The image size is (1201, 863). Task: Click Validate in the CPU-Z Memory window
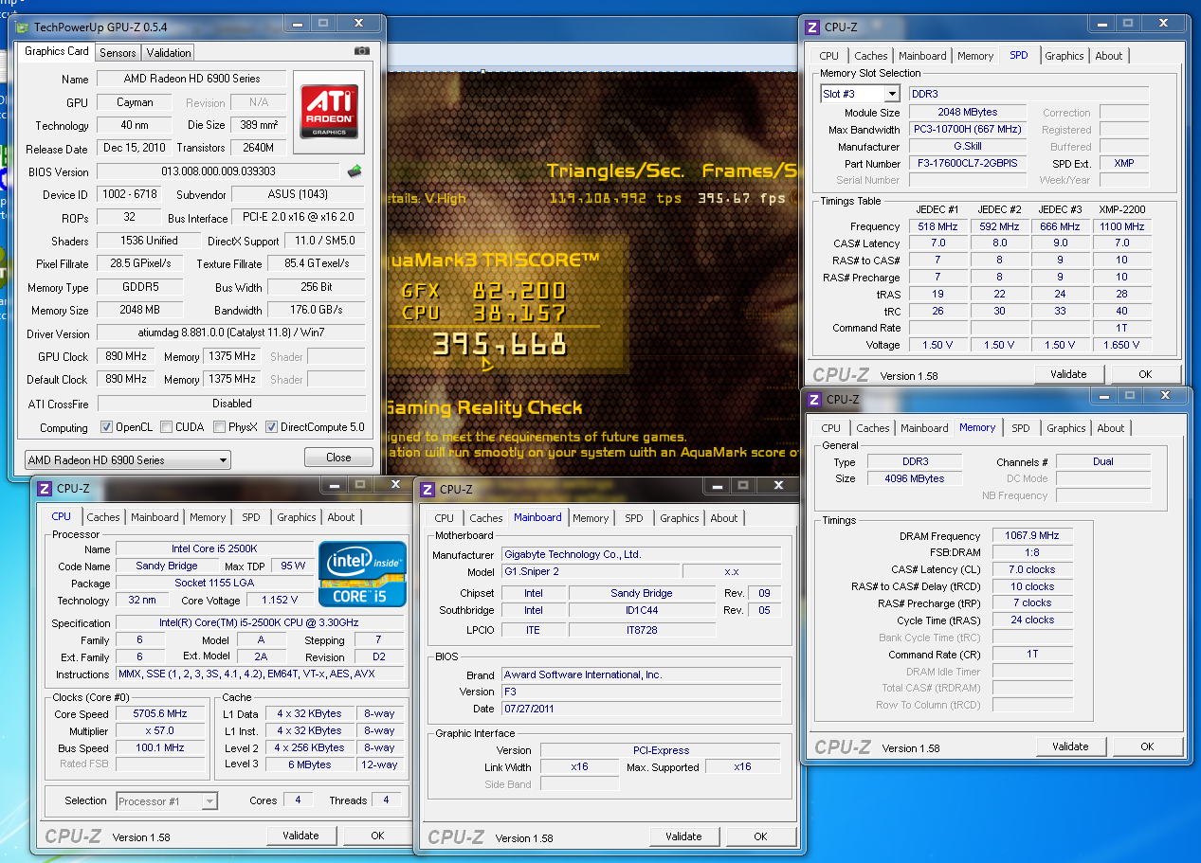(x=1070, y=746)
